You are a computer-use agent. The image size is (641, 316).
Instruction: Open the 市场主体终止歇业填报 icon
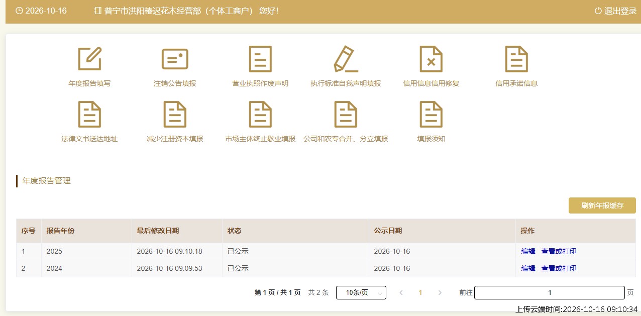coord(260,114)
